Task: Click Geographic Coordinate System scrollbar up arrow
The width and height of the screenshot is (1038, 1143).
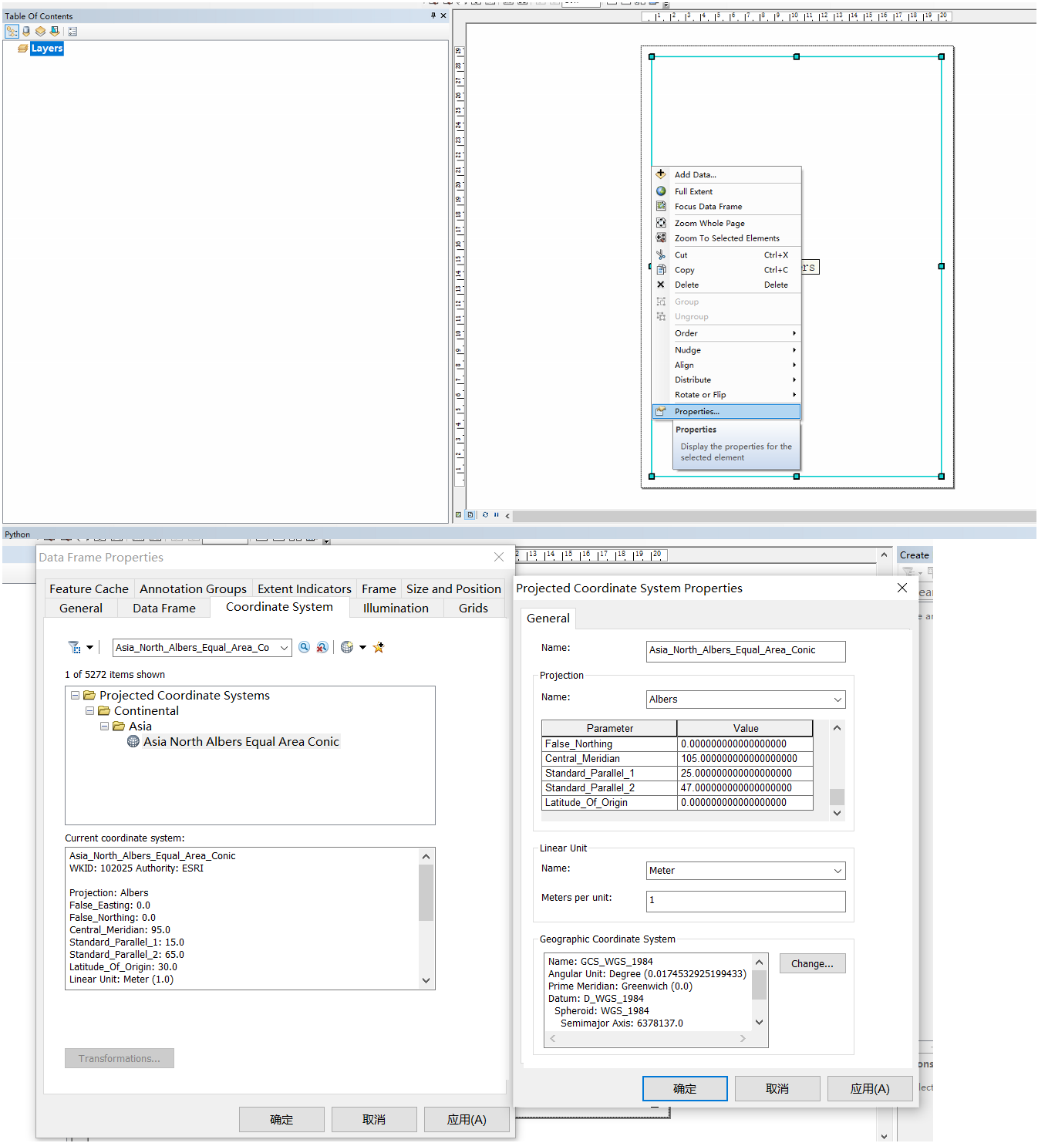Action: point(760,963)
